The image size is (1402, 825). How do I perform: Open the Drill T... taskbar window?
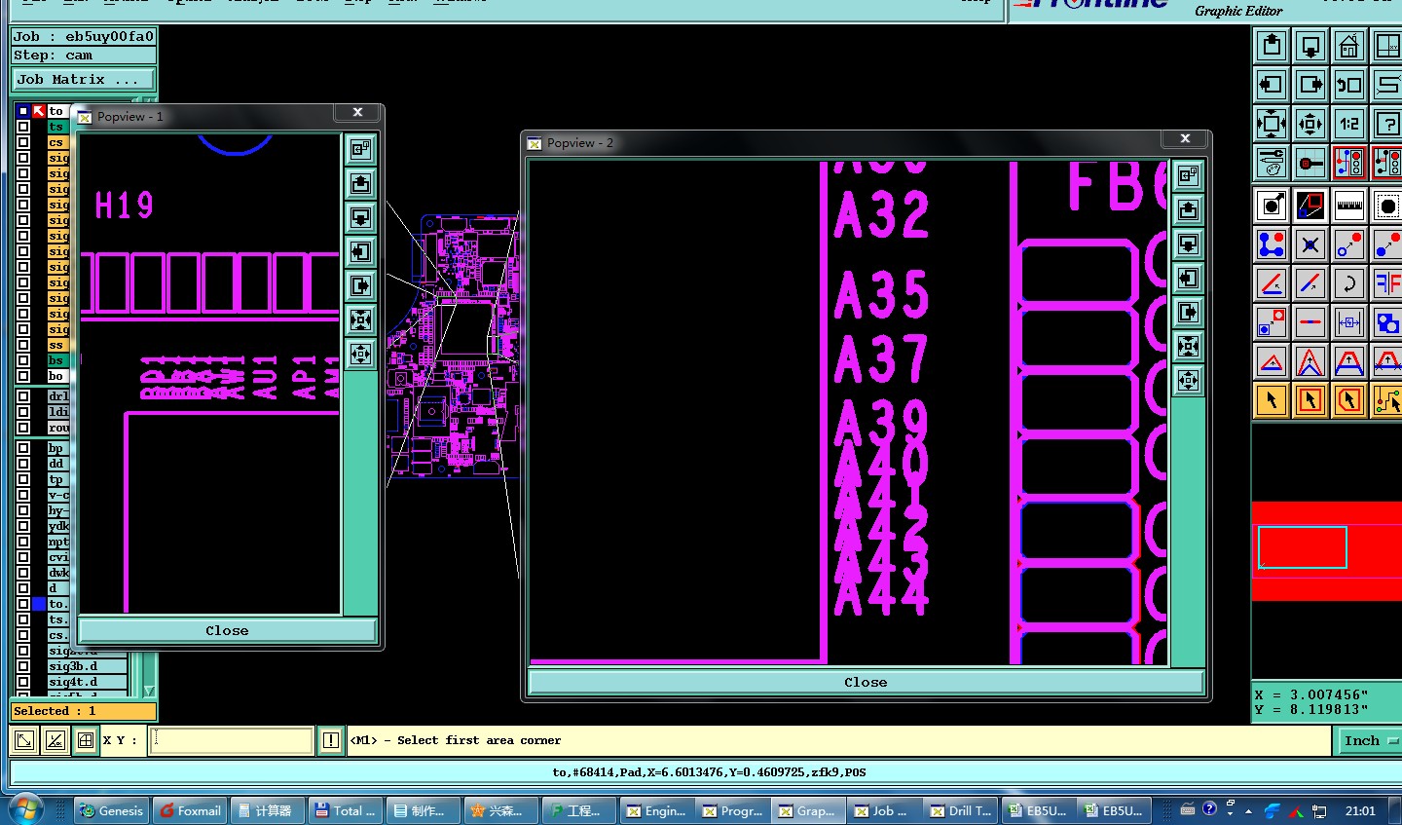960,810
